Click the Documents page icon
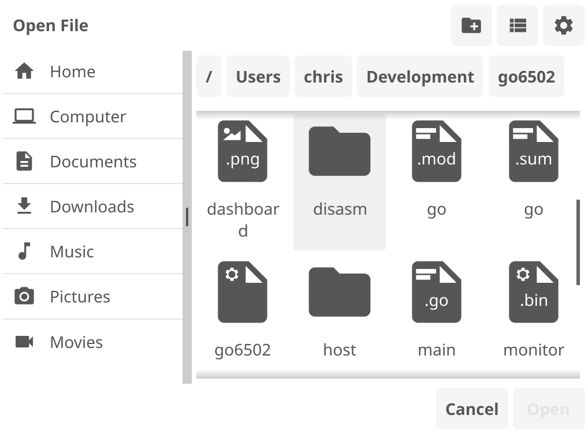This screenshot has height=434, width=588. tap(24, 161)
